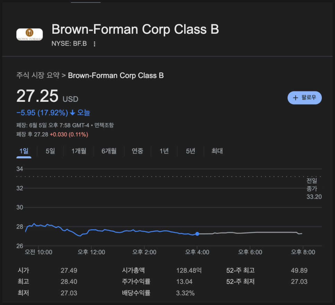Screen dimensions: 335x305
Task: Click the plus icon in 팔로우 button
Action: [x=295, y=98]
